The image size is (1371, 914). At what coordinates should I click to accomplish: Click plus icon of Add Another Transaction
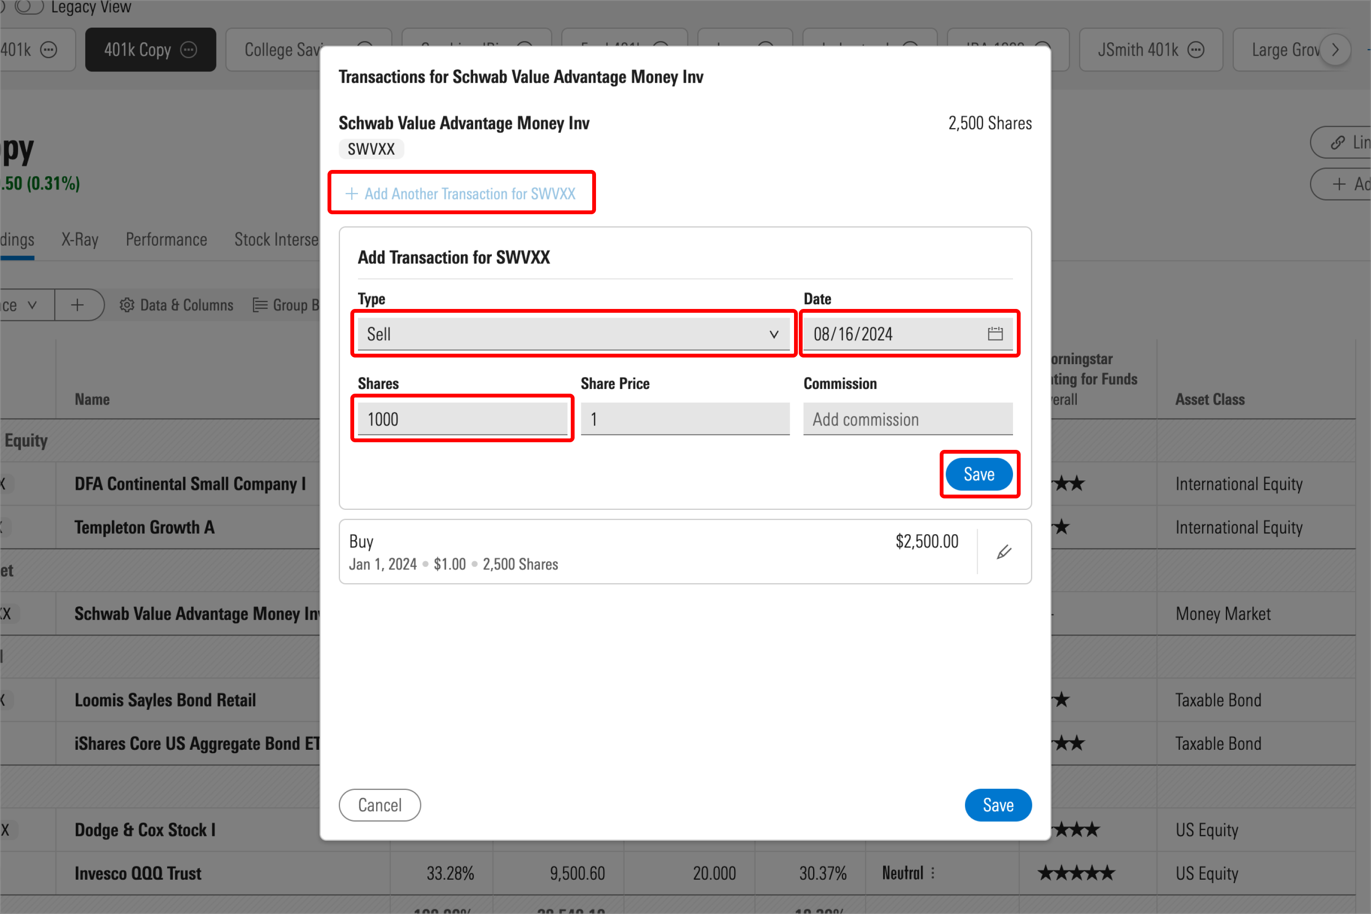[x=351, y=194]
